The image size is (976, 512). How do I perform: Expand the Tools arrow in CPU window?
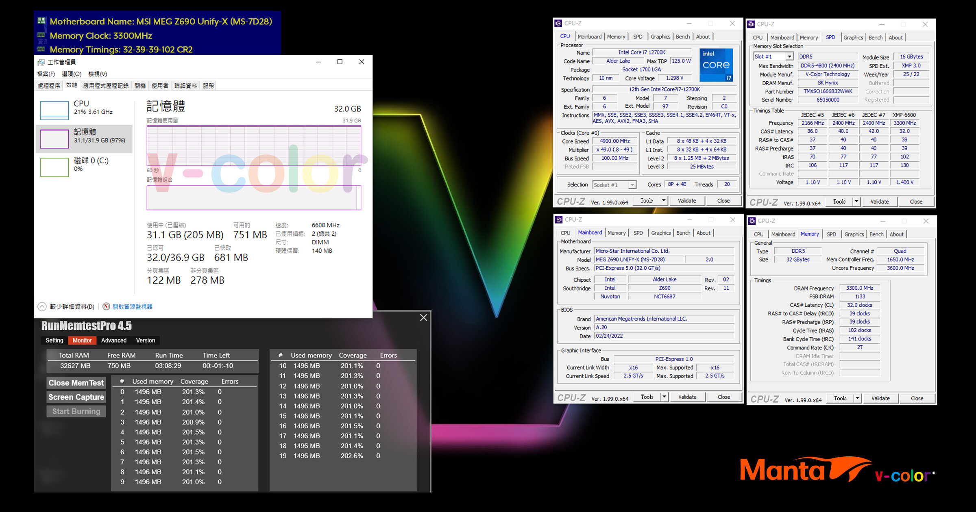point(664,201)
